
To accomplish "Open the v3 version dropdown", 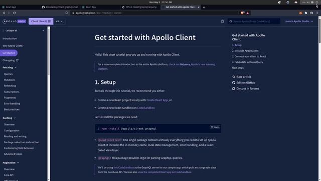I will 59,21.
